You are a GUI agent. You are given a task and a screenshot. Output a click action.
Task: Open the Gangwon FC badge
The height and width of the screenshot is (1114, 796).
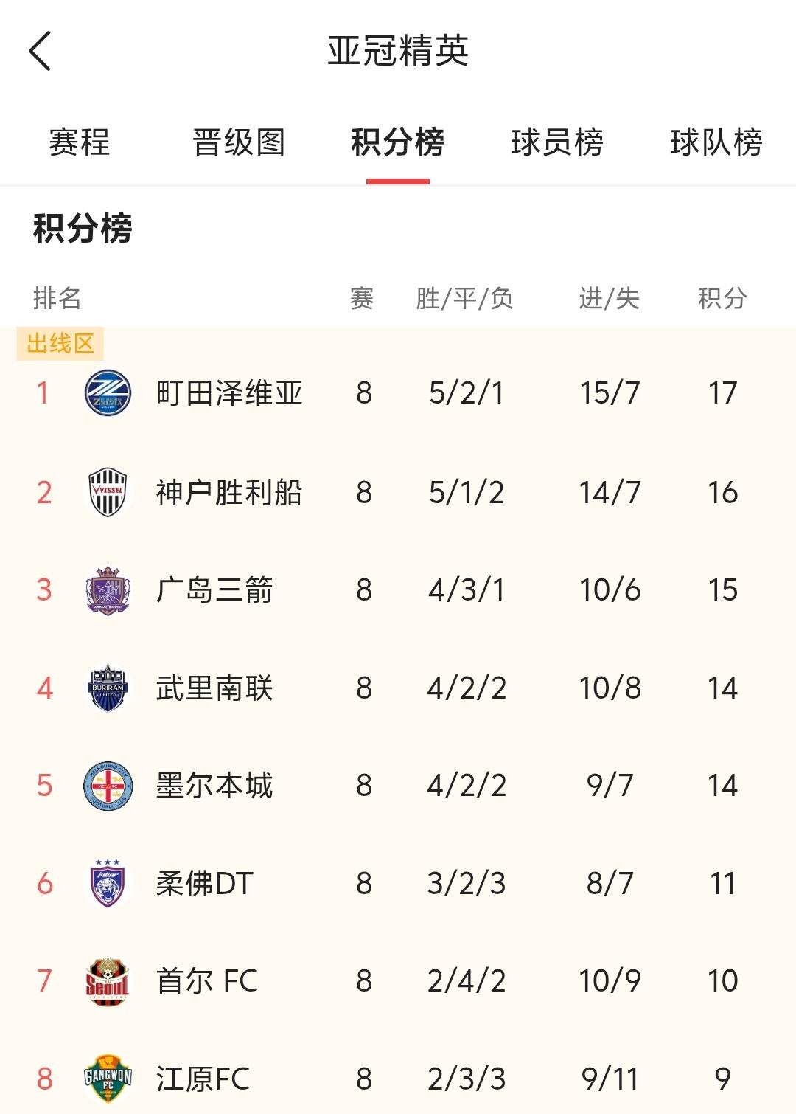(x=108, y=1079)
